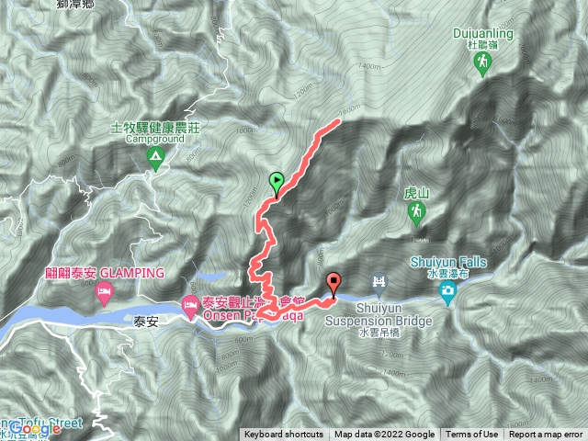This screenshot has width=588, height=441.
Task: Click the Map data ©2022 Google text
Action: (x=385, y=435)
